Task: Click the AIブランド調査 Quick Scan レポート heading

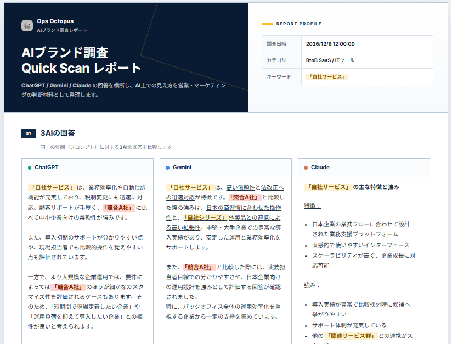Action: click(81, 60)
